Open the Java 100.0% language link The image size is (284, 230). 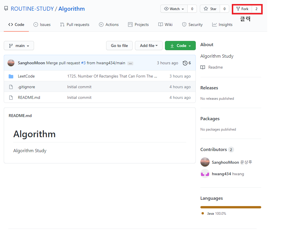217,214
